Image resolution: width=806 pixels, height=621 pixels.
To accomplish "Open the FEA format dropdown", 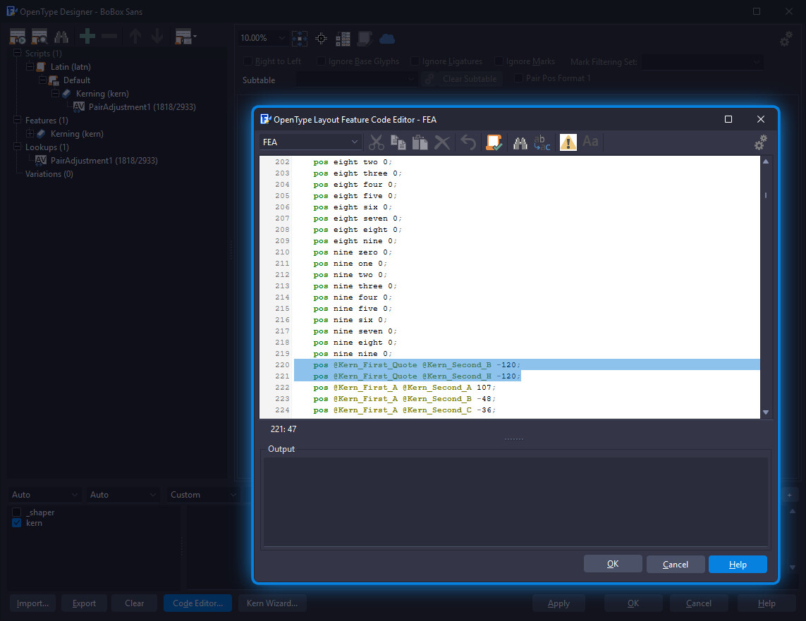I will pos(310,142).
